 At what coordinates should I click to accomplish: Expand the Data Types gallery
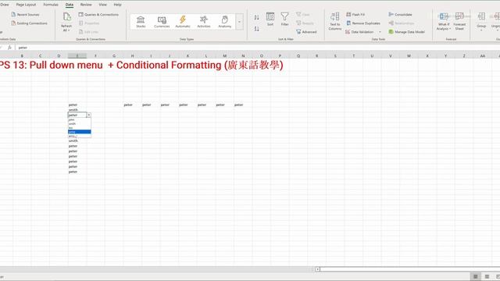click(240, 22)
